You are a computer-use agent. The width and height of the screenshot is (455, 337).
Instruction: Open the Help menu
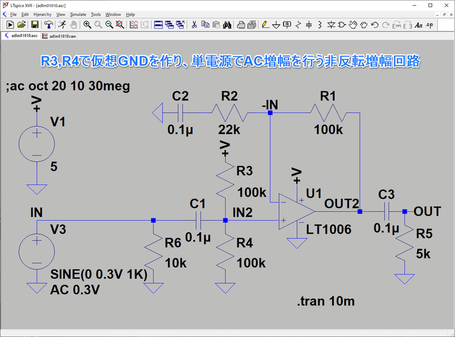pos(130,14)
